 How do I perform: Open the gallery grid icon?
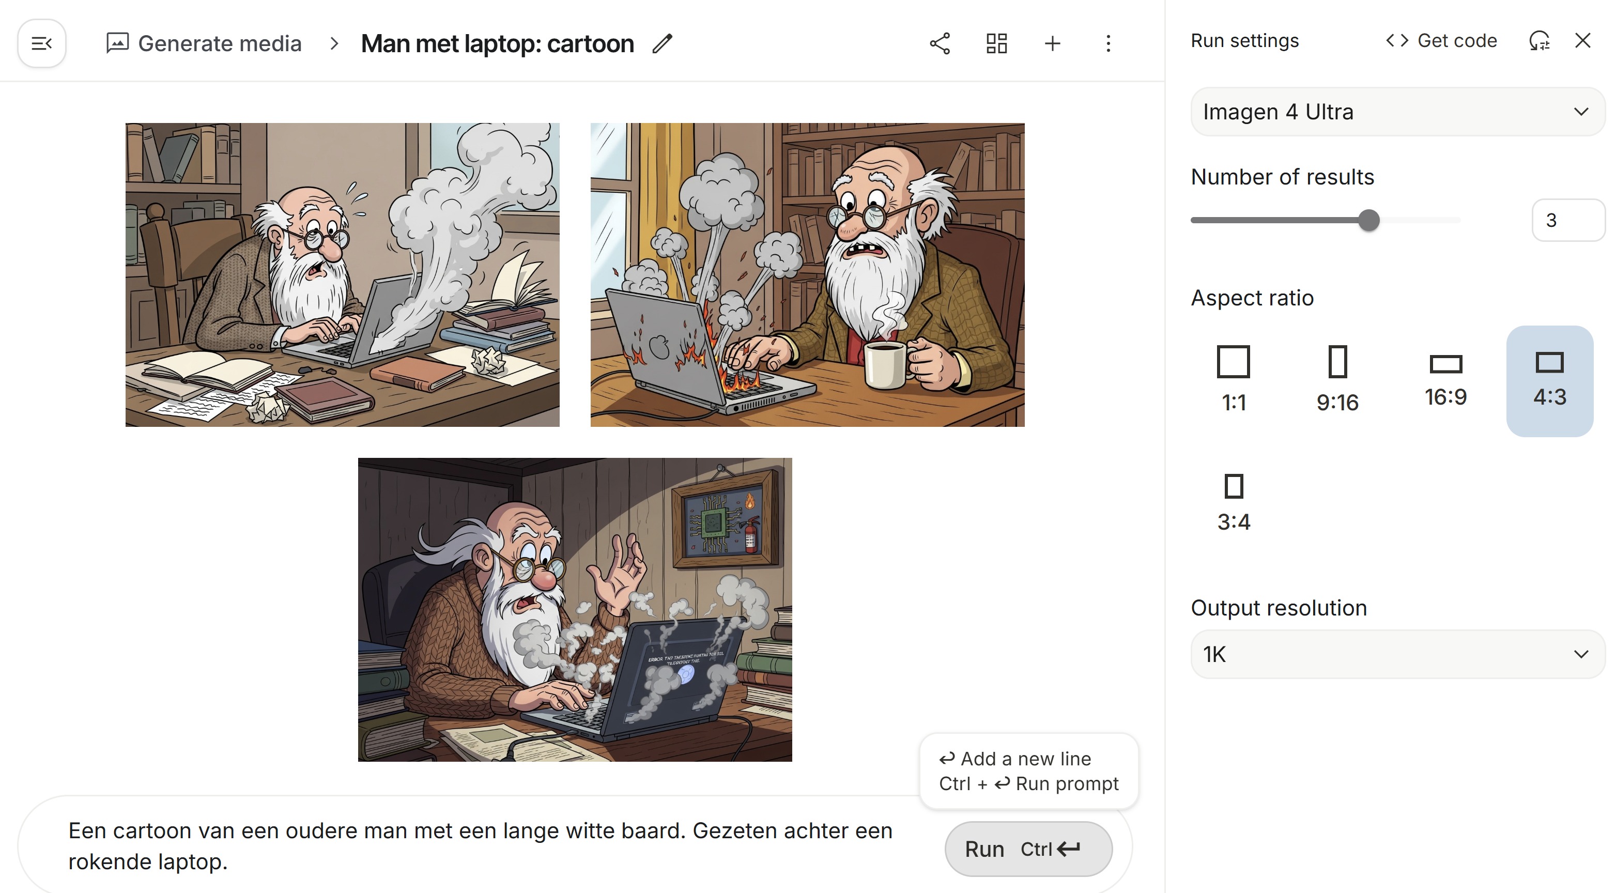(996, 43)
